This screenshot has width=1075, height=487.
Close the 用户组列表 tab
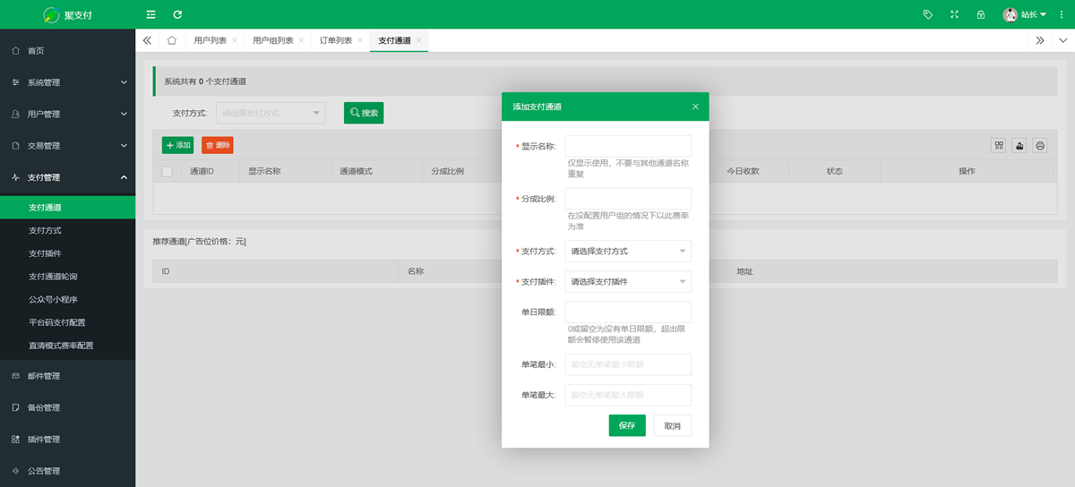point(301,40)
